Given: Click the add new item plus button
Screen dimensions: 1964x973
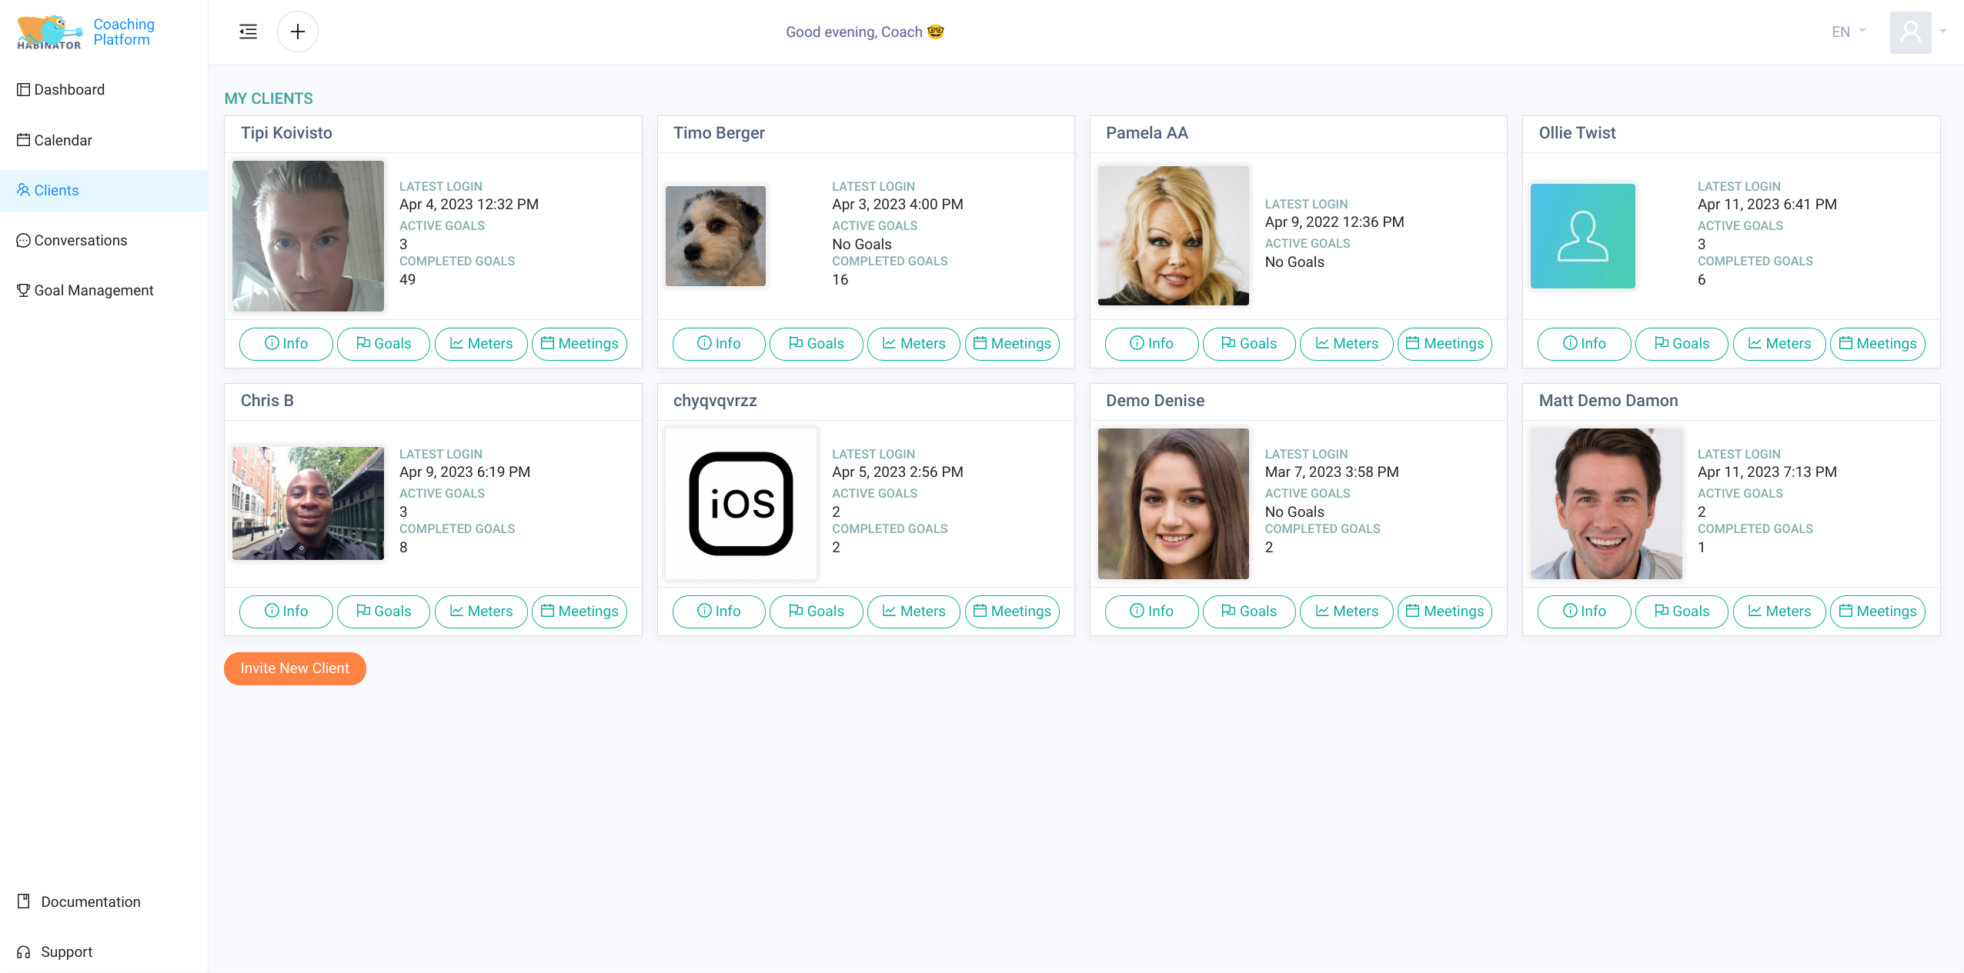Looking at the screenshot, I should point(297,32).
